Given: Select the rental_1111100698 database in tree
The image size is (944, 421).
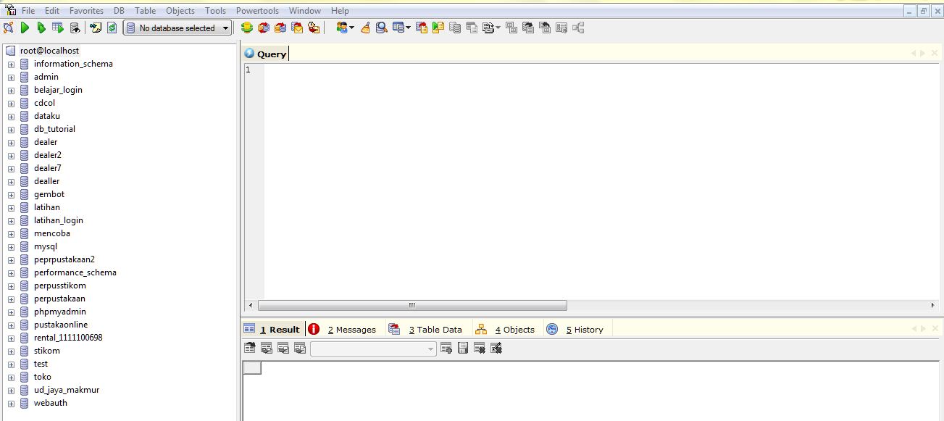Looking at the screenshot, I should (x=68, y=338).
